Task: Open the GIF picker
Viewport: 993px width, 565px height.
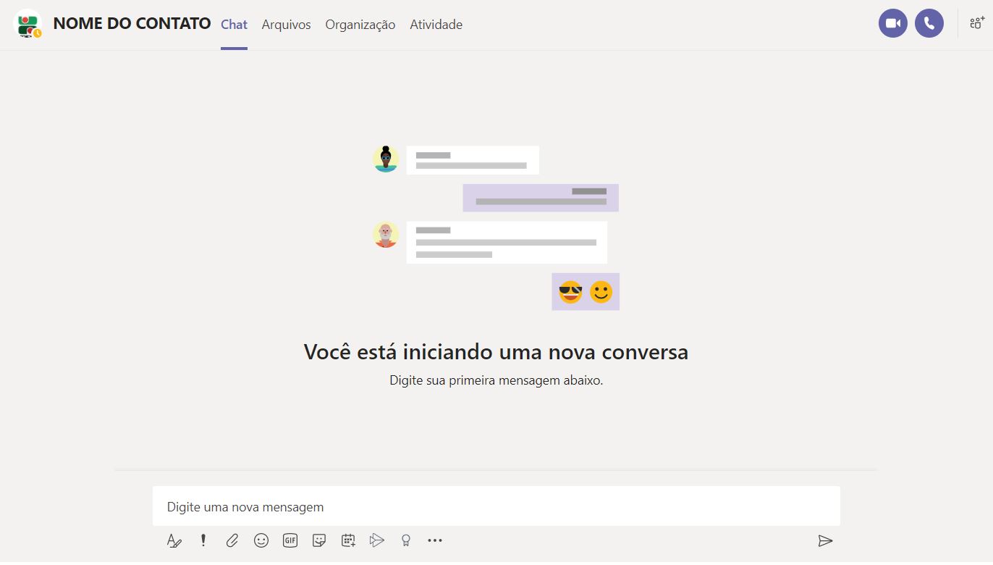Action: [290, 540]
